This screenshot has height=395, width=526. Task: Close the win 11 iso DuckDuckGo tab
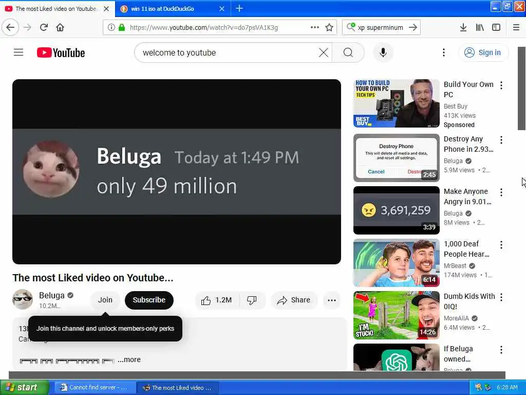[222, 9]
